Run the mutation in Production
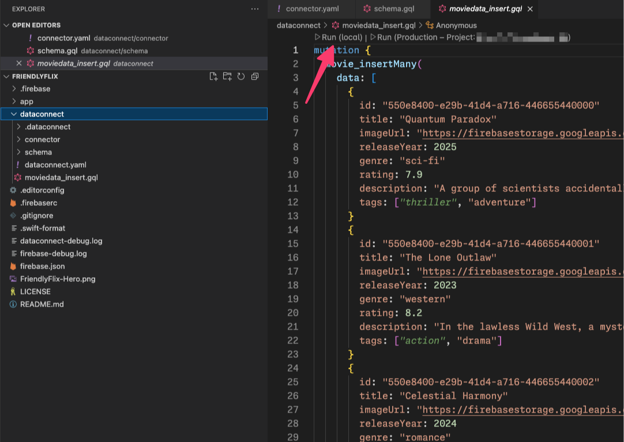624x442 pixels. (x=426, y=37)
